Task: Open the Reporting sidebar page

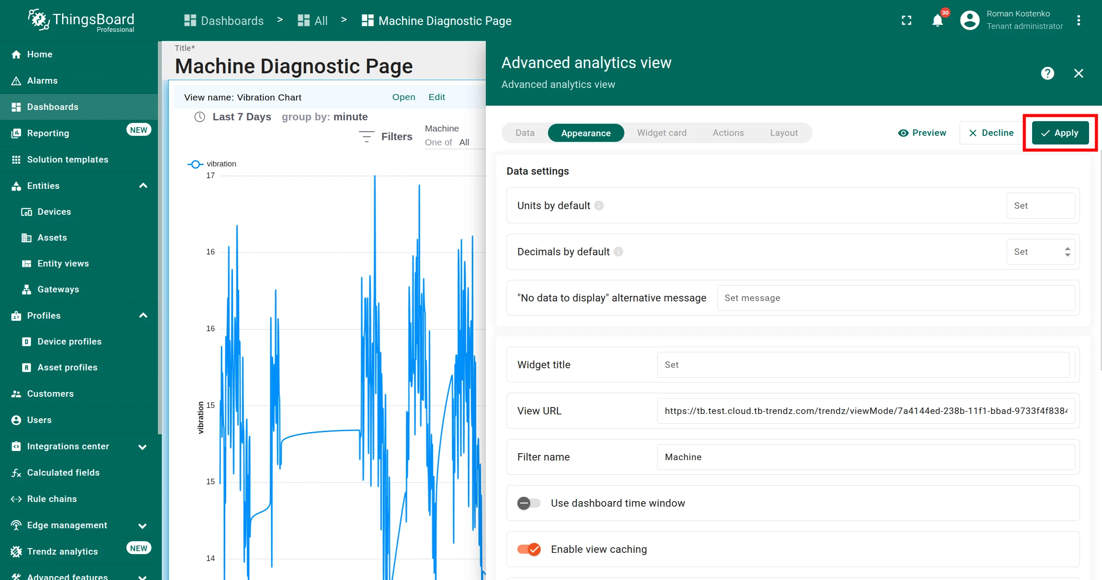Action: tap(79, 133)
